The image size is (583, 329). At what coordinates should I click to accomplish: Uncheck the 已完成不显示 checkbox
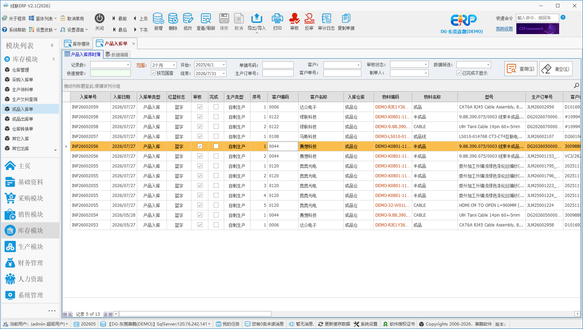pyautogui.click(x=459, y=73)
